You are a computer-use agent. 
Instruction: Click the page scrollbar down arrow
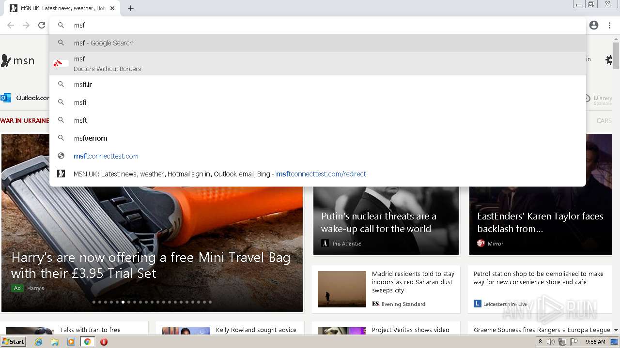[x=616, y=330]
